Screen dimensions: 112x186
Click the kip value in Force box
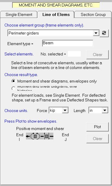52,111
